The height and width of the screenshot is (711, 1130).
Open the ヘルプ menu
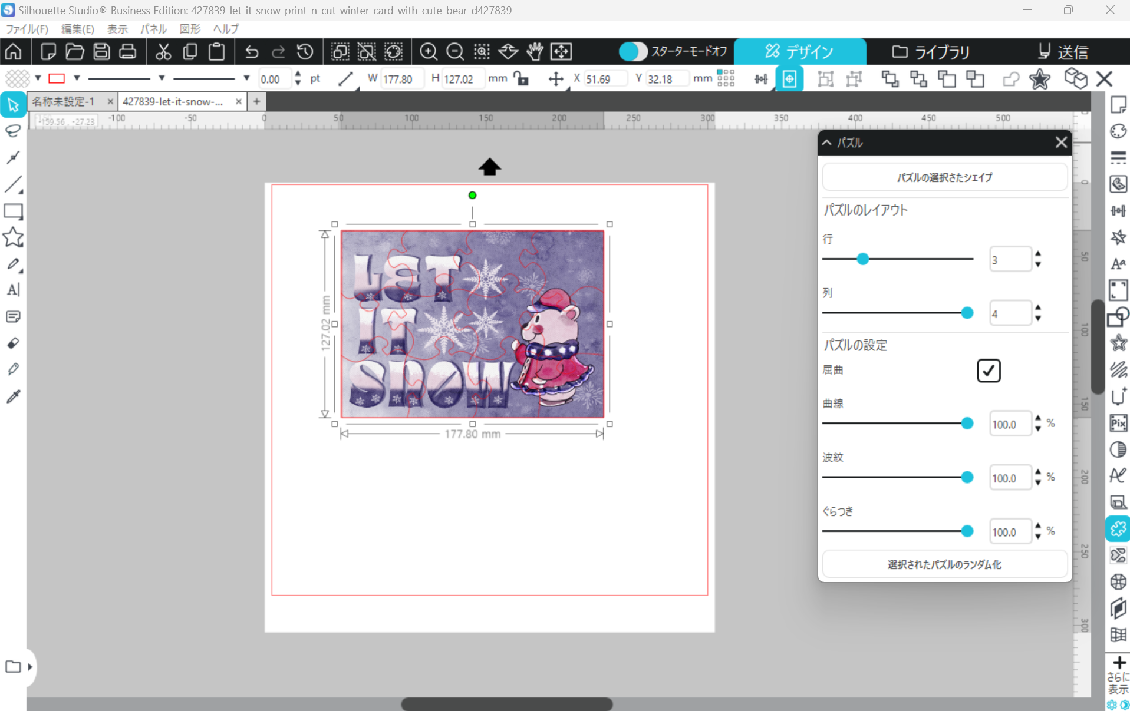pyautogui.click(x=226, y=29)
